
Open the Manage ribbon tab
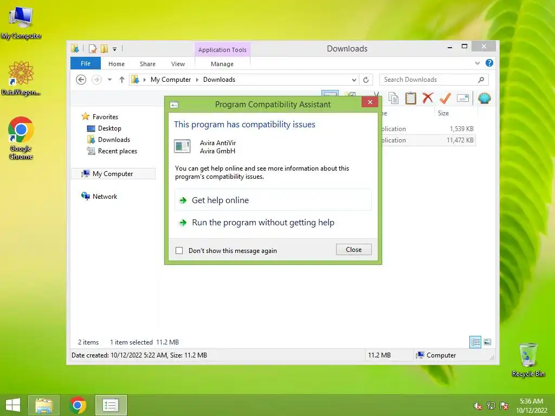point(222,64)
